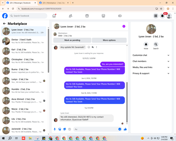
Task: Open Lila - 2 bd, 2 ba conversation
Action: (x=24, y=121)
